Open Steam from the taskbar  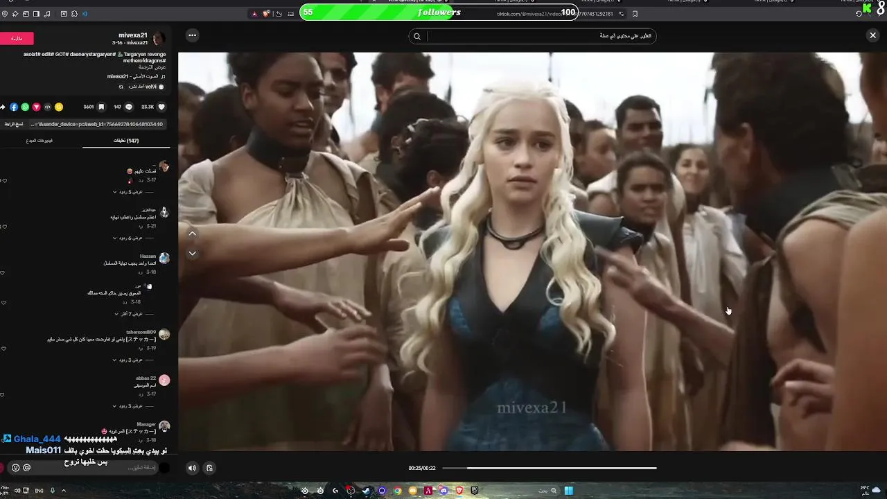click(x=366, y=491)
